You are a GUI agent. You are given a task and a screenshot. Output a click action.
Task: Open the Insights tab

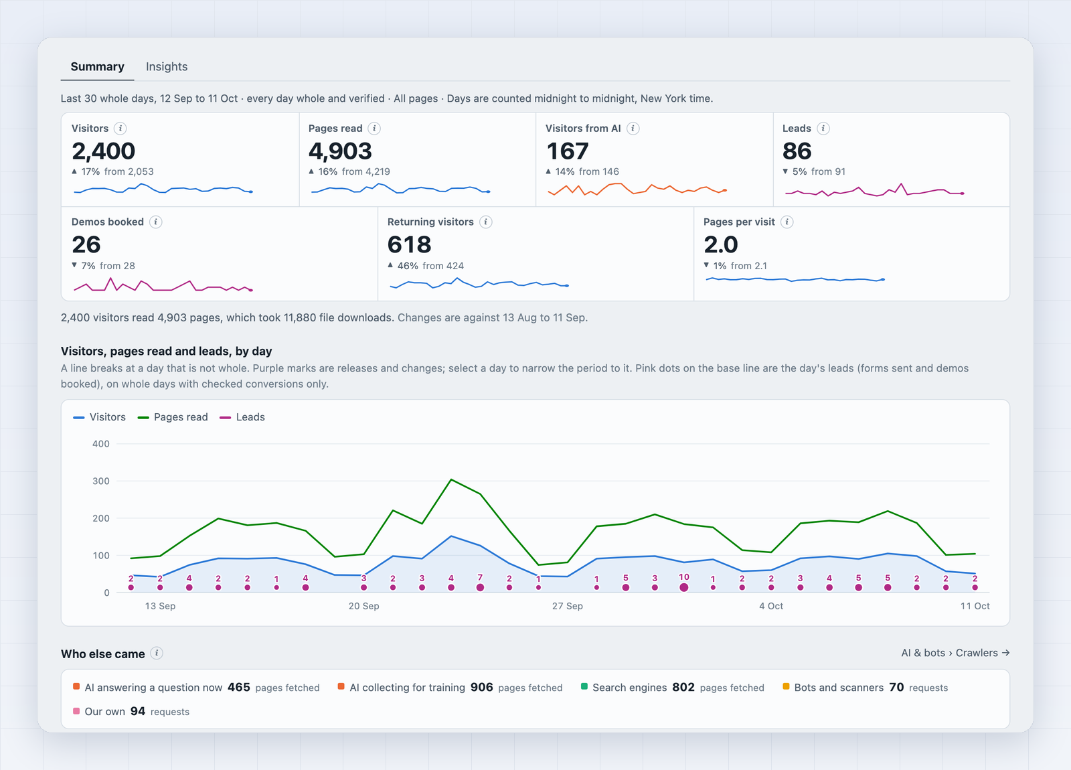(167, 67)
